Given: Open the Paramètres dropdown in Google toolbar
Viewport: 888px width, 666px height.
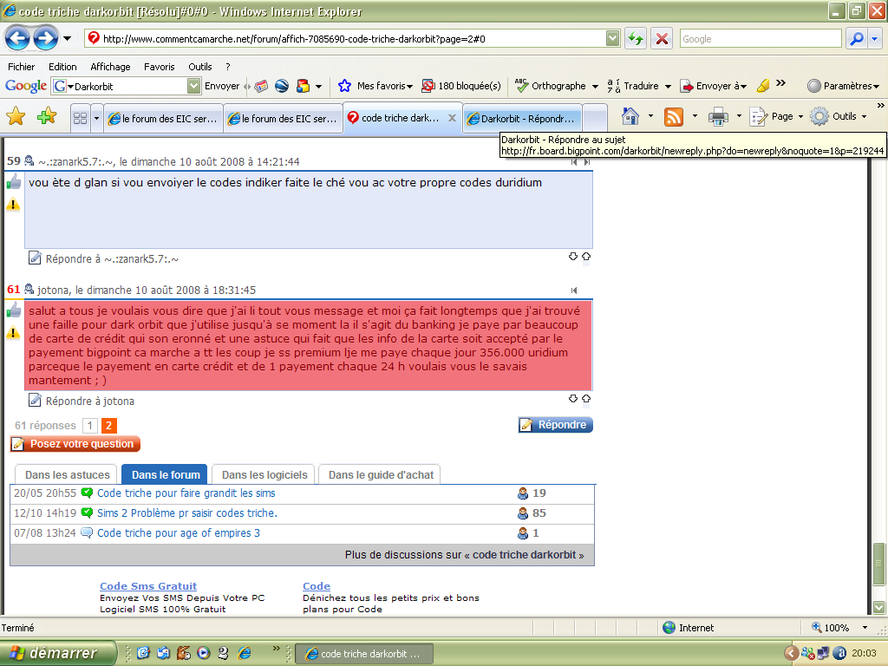Looking at the screenshot, I should 843,86.
